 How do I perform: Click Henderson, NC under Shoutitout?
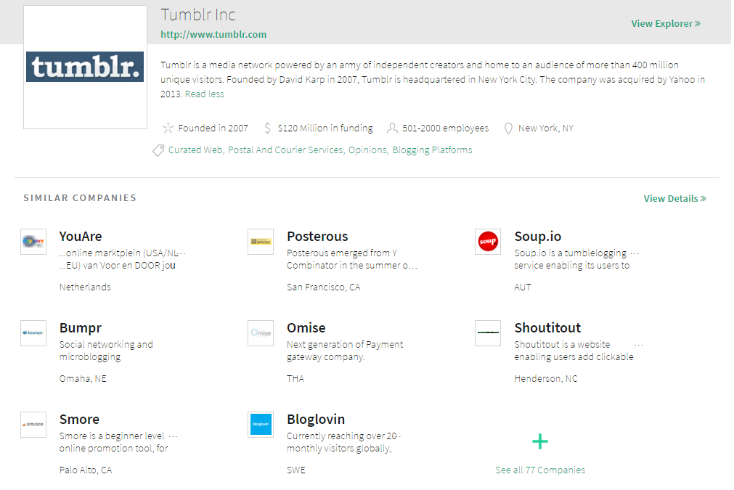[x=546, y=378]
